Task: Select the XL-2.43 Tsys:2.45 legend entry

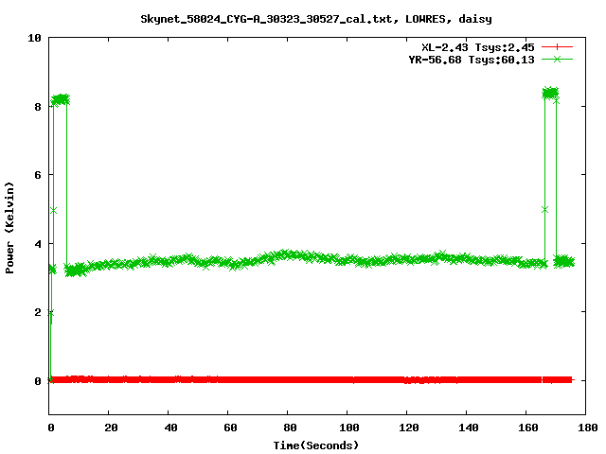Action: [x=477, y=47]
